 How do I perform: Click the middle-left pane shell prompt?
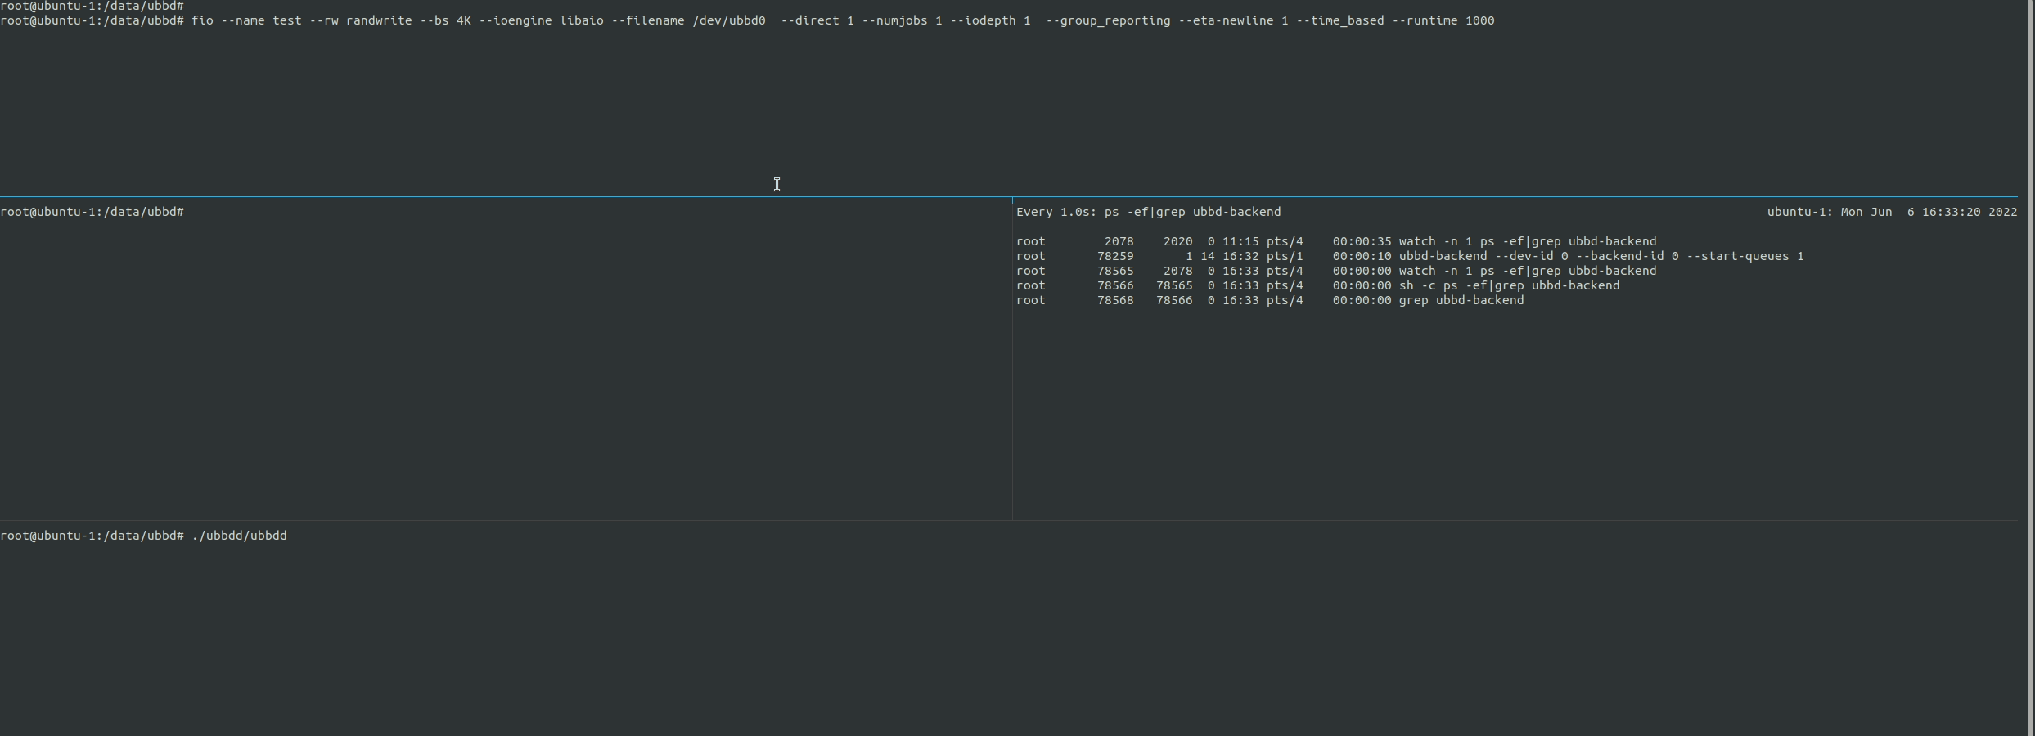pos(92,212)
